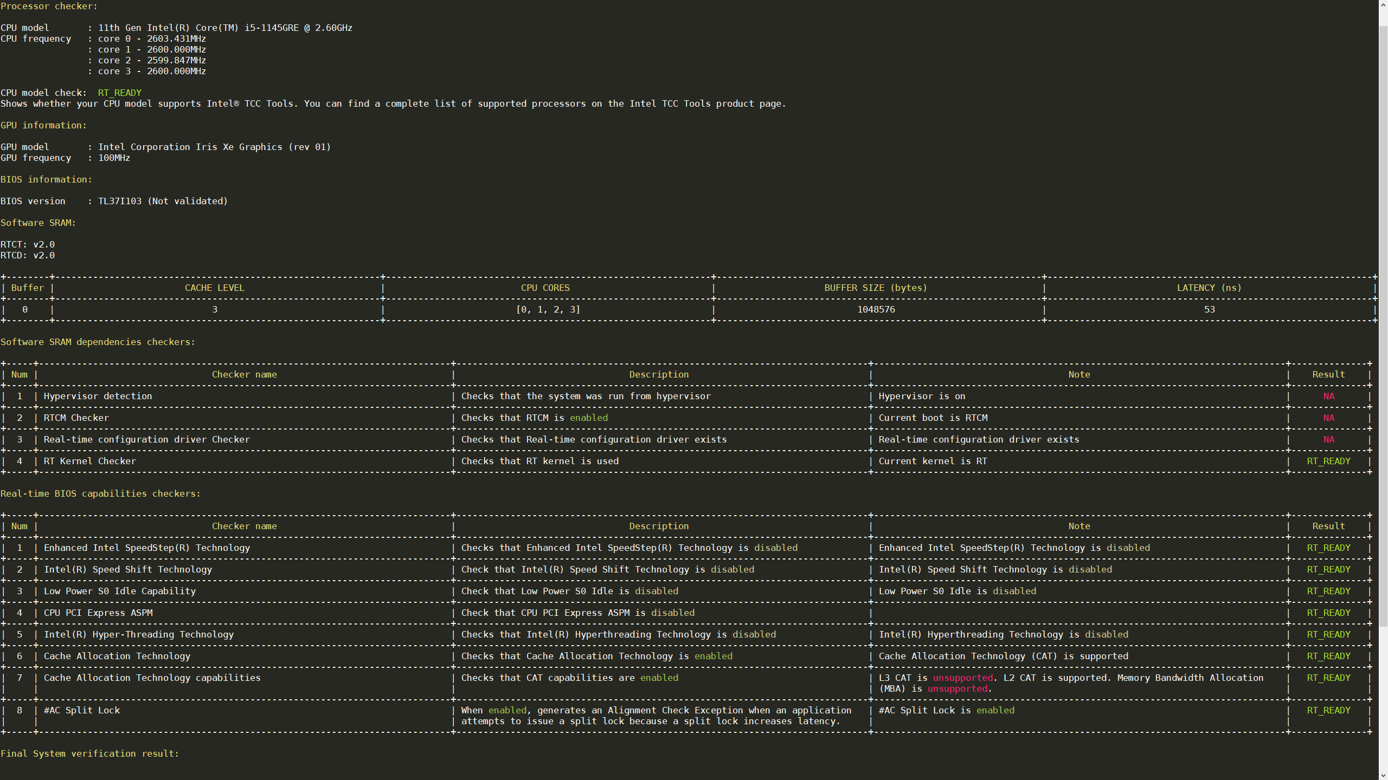Click the 'Software SRAM:' section heading

point(38,223)
